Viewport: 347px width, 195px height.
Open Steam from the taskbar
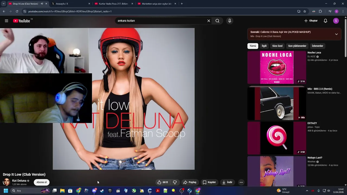tap(102, 191)
